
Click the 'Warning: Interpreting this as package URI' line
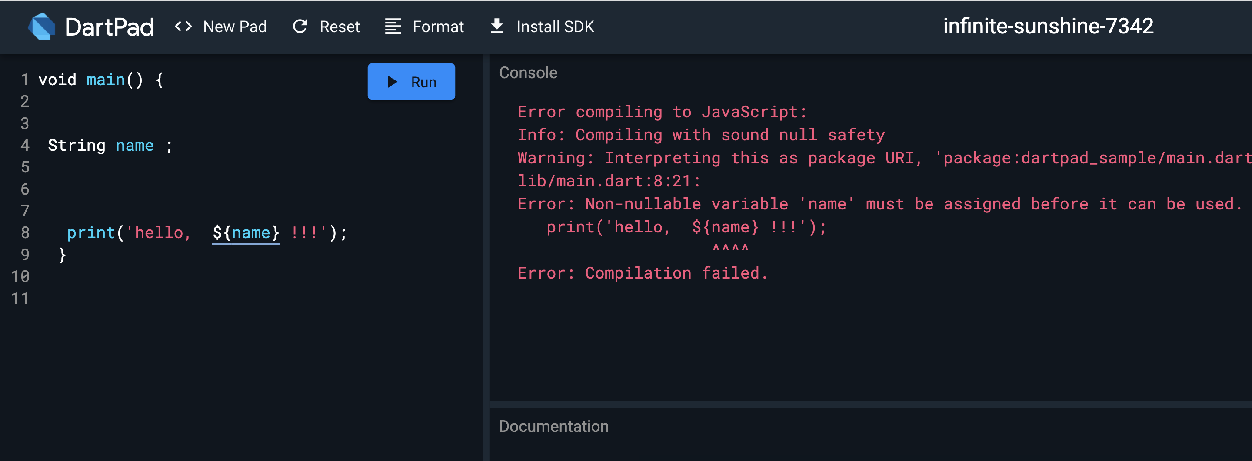[x=884, y=158]
